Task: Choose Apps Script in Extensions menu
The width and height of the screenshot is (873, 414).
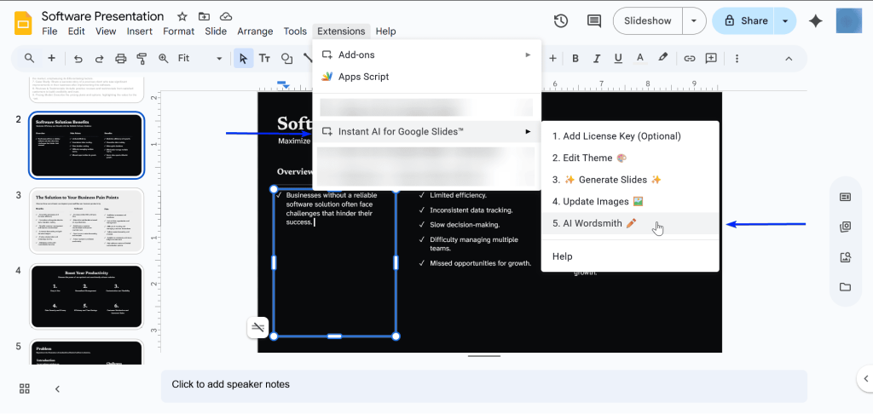Action: [x=363, y=77]
